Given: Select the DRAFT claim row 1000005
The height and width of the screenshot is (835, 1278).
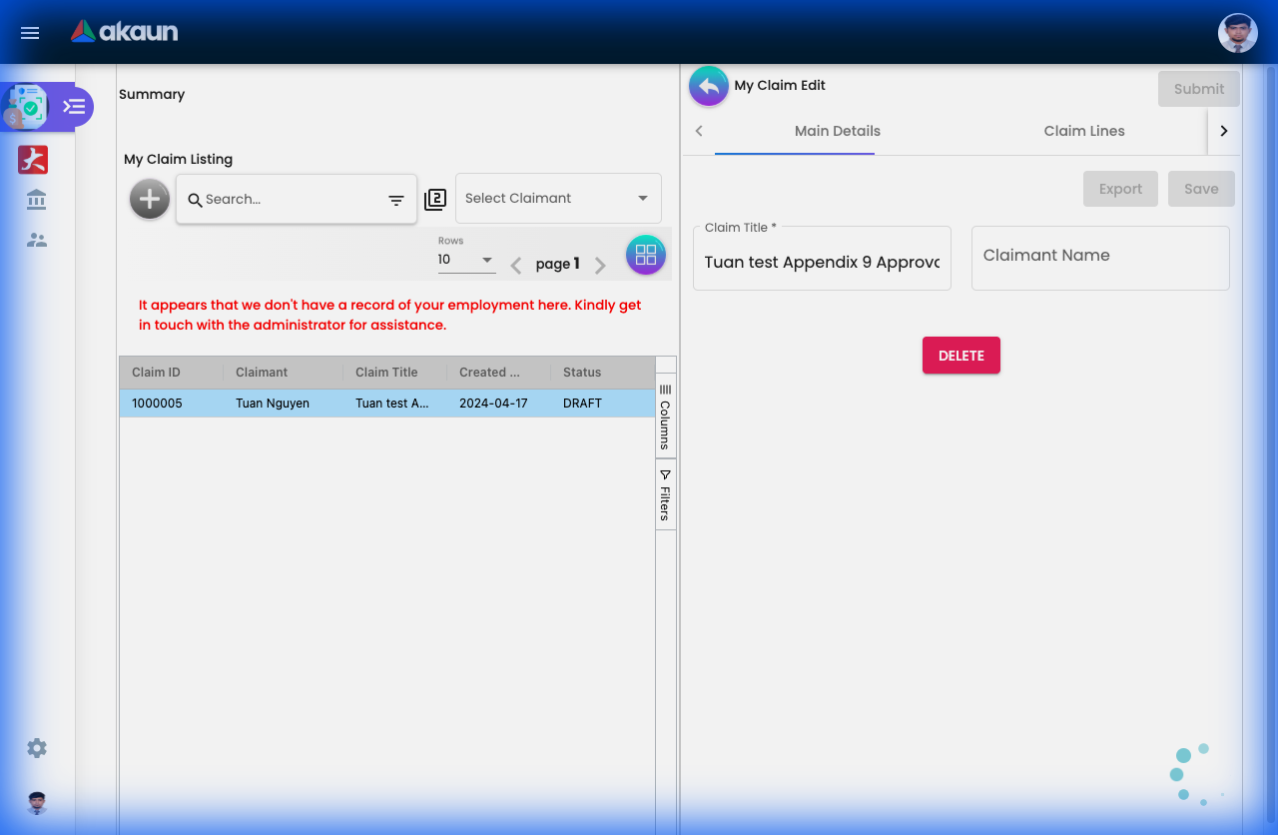Looking at the screenshot, I should click(x=349, y=403).
